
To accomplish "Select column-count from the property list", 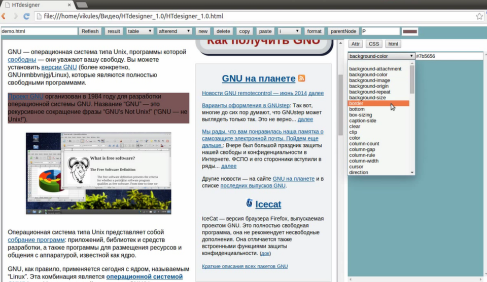I will tap(364, 143).
